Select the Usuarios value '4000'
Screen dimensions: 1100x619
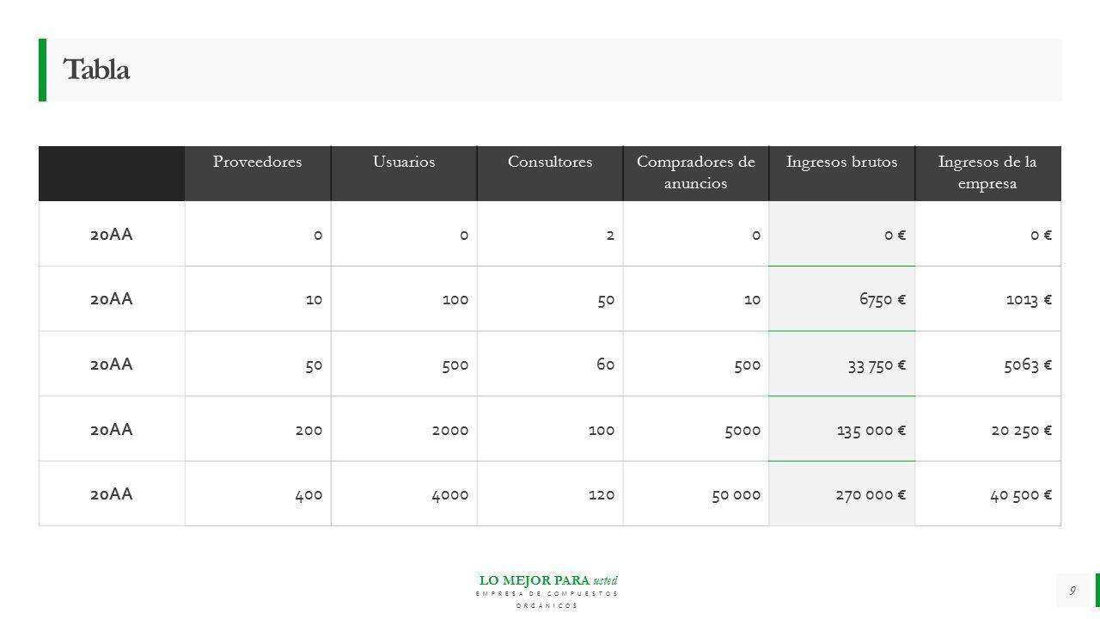point(404,493)
